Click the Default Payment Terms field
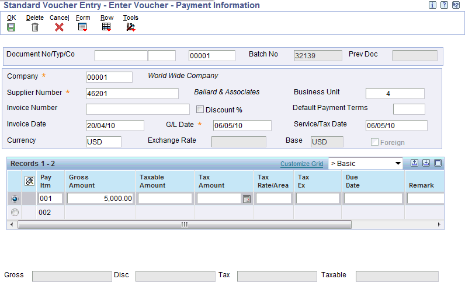 coord(409,109)
